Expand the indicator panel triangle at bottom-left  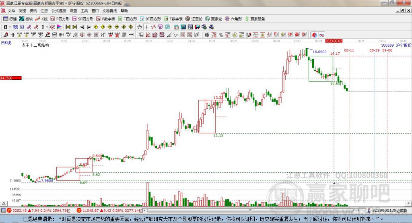tap(4, 203)
